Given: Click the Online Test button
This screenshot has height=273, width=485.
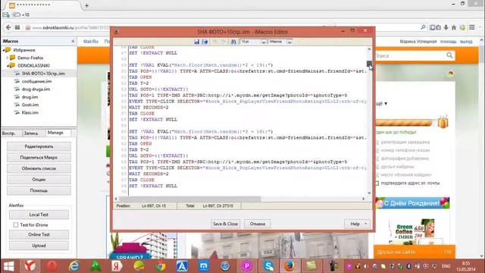Looking at the screenshot, I should tap(39, 234).
